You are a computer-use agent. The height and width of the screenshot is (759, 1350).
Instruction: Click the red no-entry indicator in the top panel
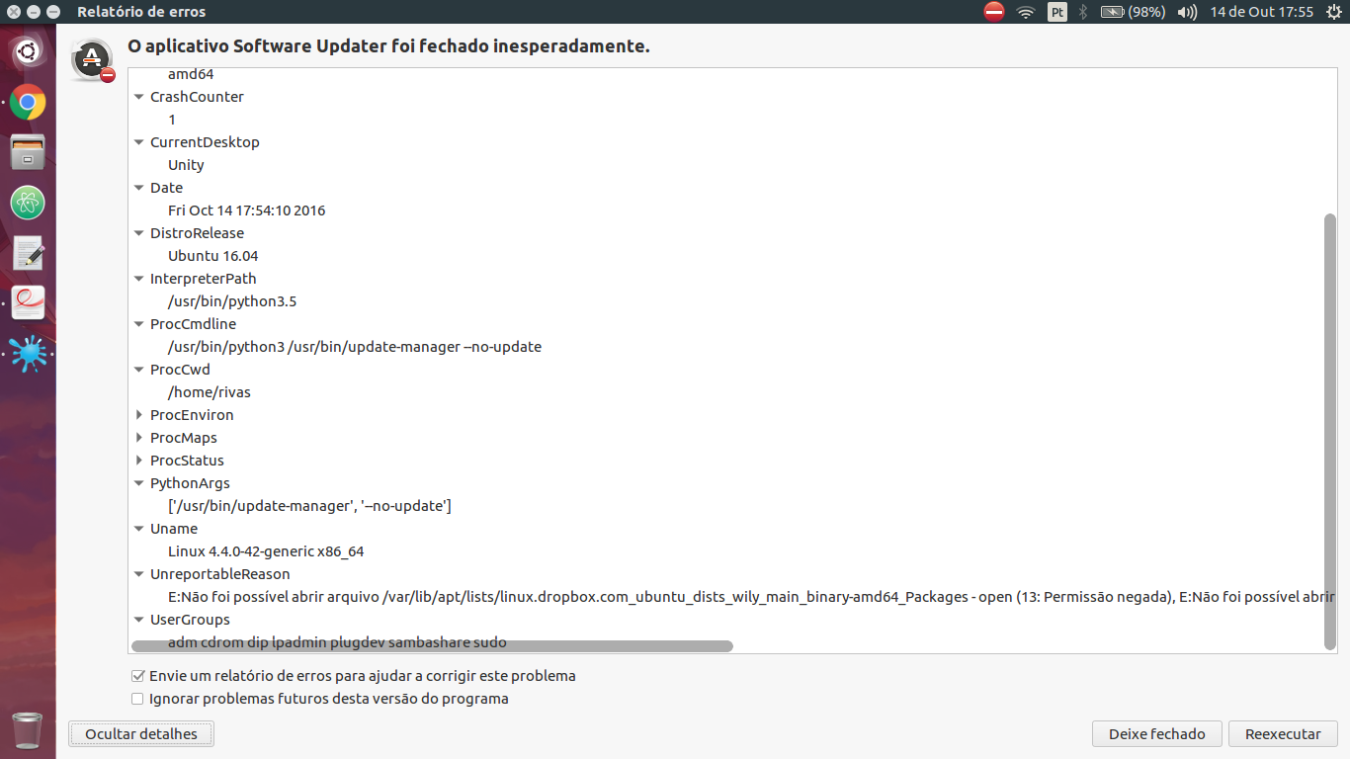click(994, 12)
